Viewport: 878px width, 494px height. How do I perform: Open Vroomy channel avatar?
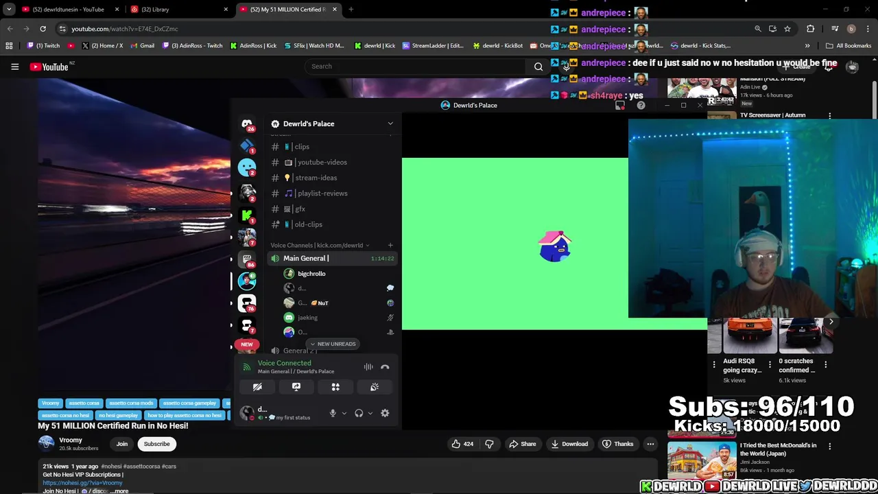[x=46, y=444]
